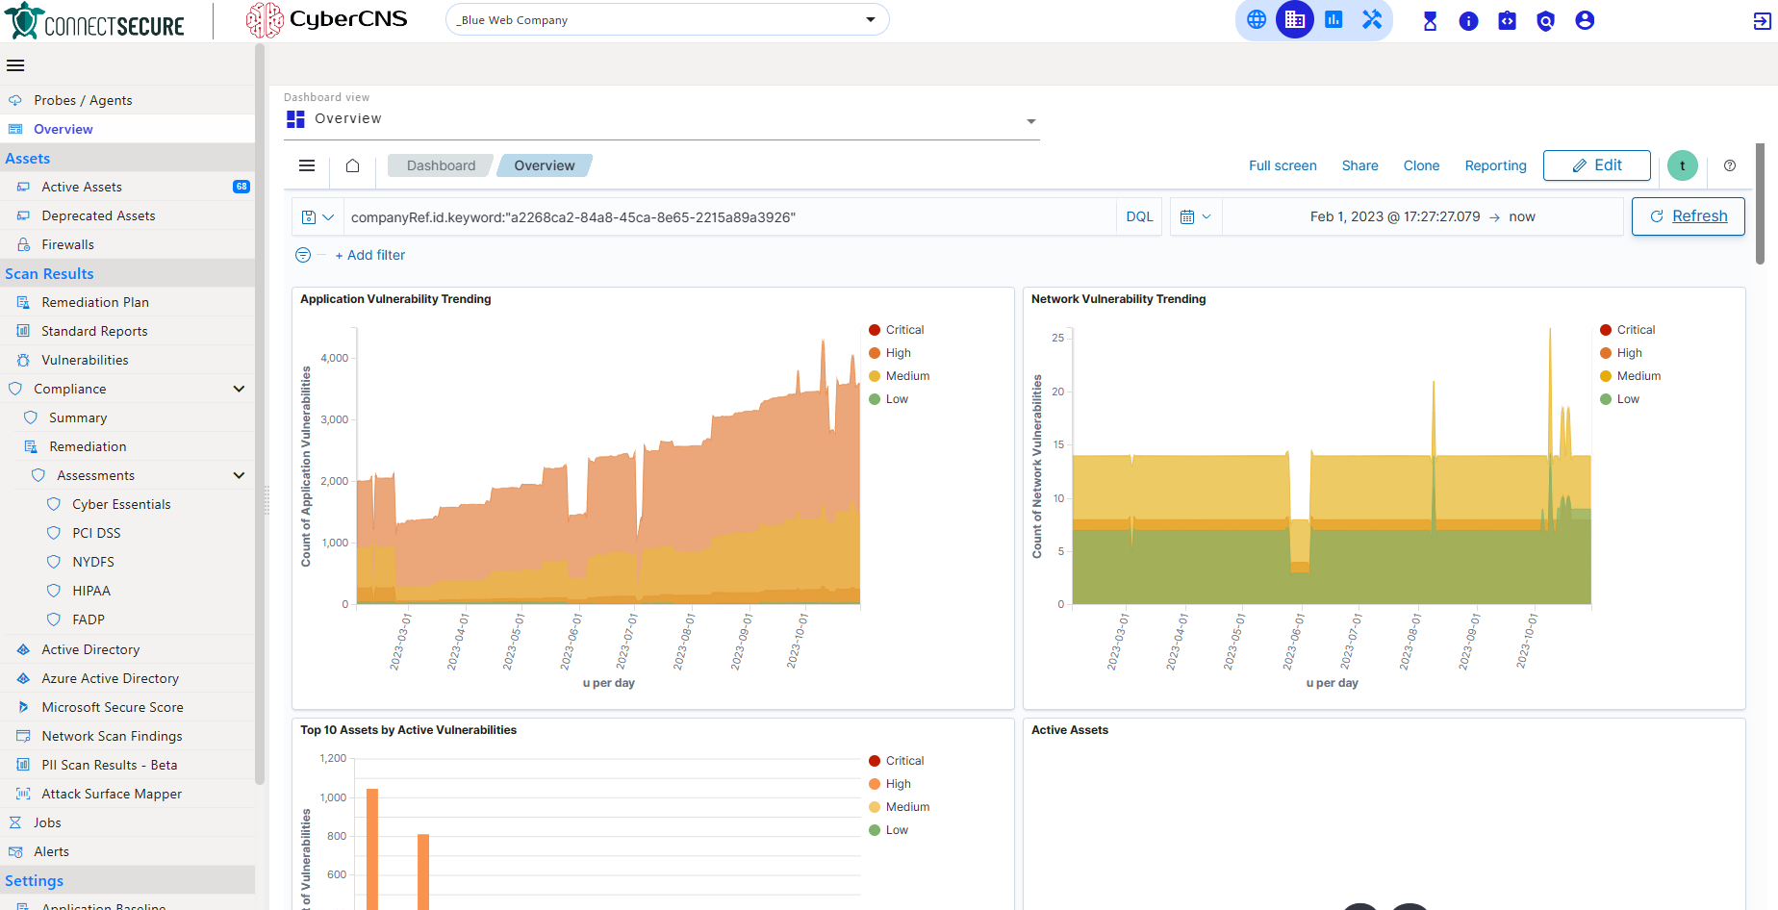Collapse the Assessments section chevron

click(x=239, y=474)
